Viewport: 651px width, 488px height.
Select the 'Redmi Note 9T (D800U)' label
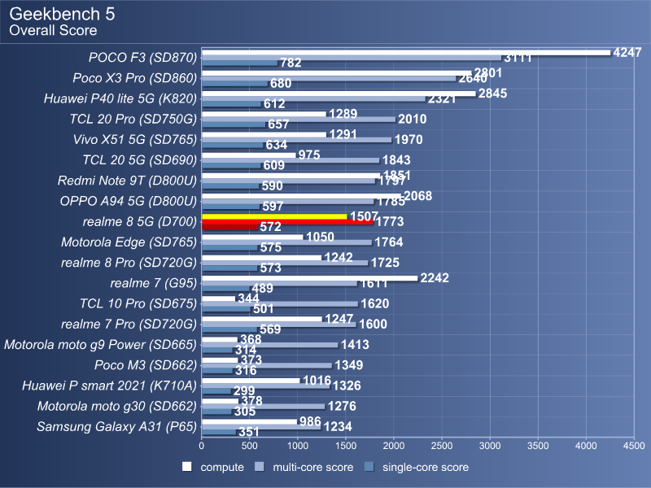pos(128,181)
